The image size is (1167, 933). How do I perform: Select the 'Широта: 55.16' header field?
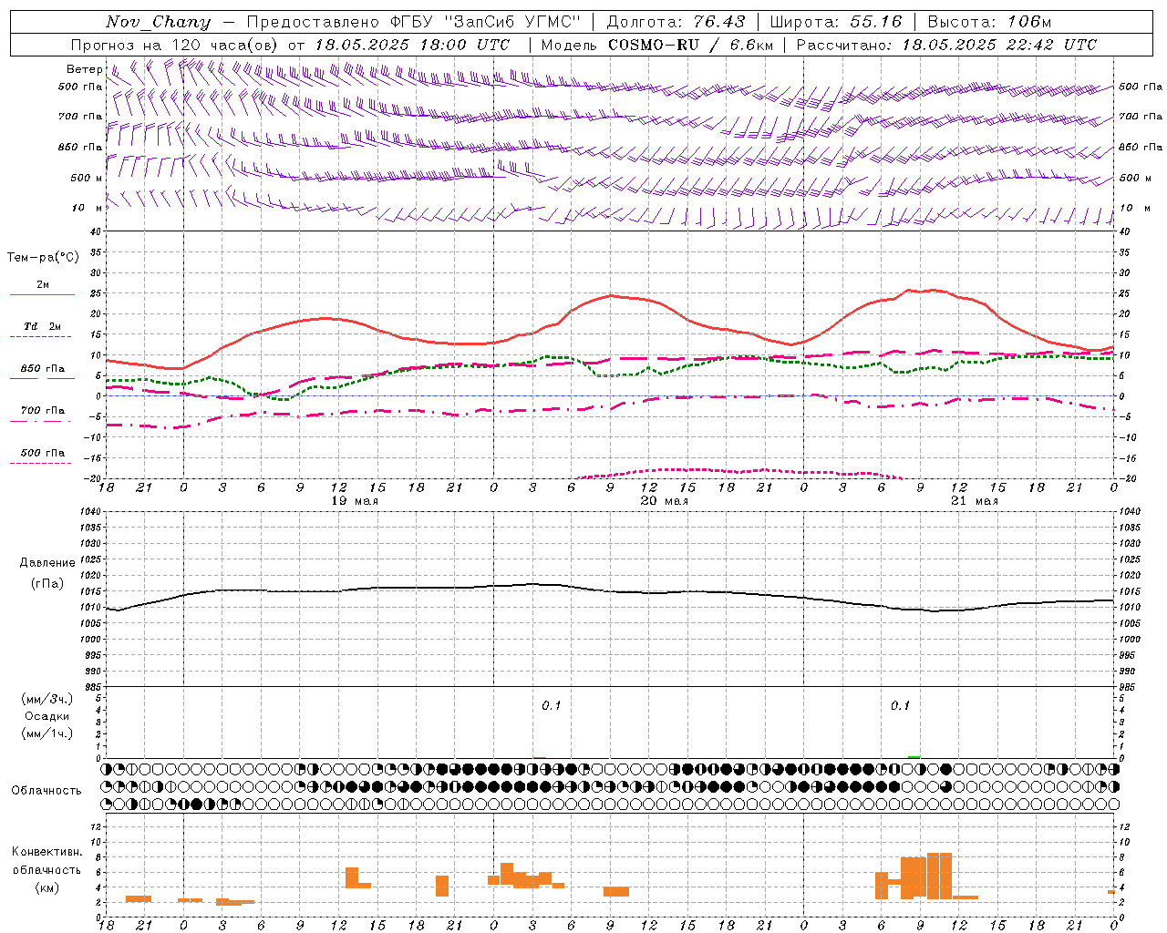pyautogui.click(x=836, y=22)
